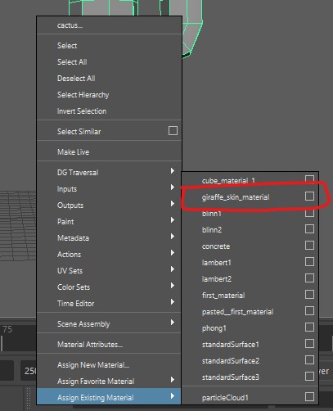
Task: Expand the Color Sets submenu
Action: click(109, 287)
